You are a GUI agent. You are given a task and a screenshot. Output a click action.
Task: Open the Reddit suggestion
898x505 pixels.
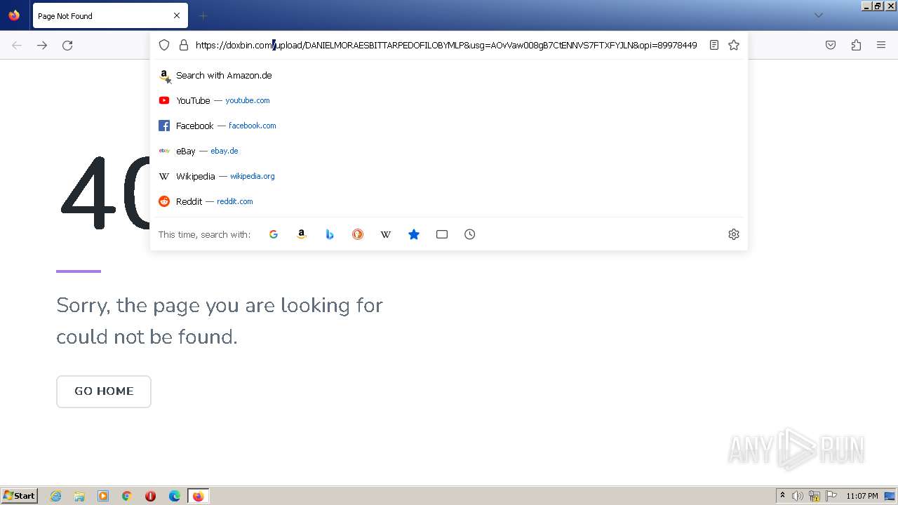click(x=449, y=201)
